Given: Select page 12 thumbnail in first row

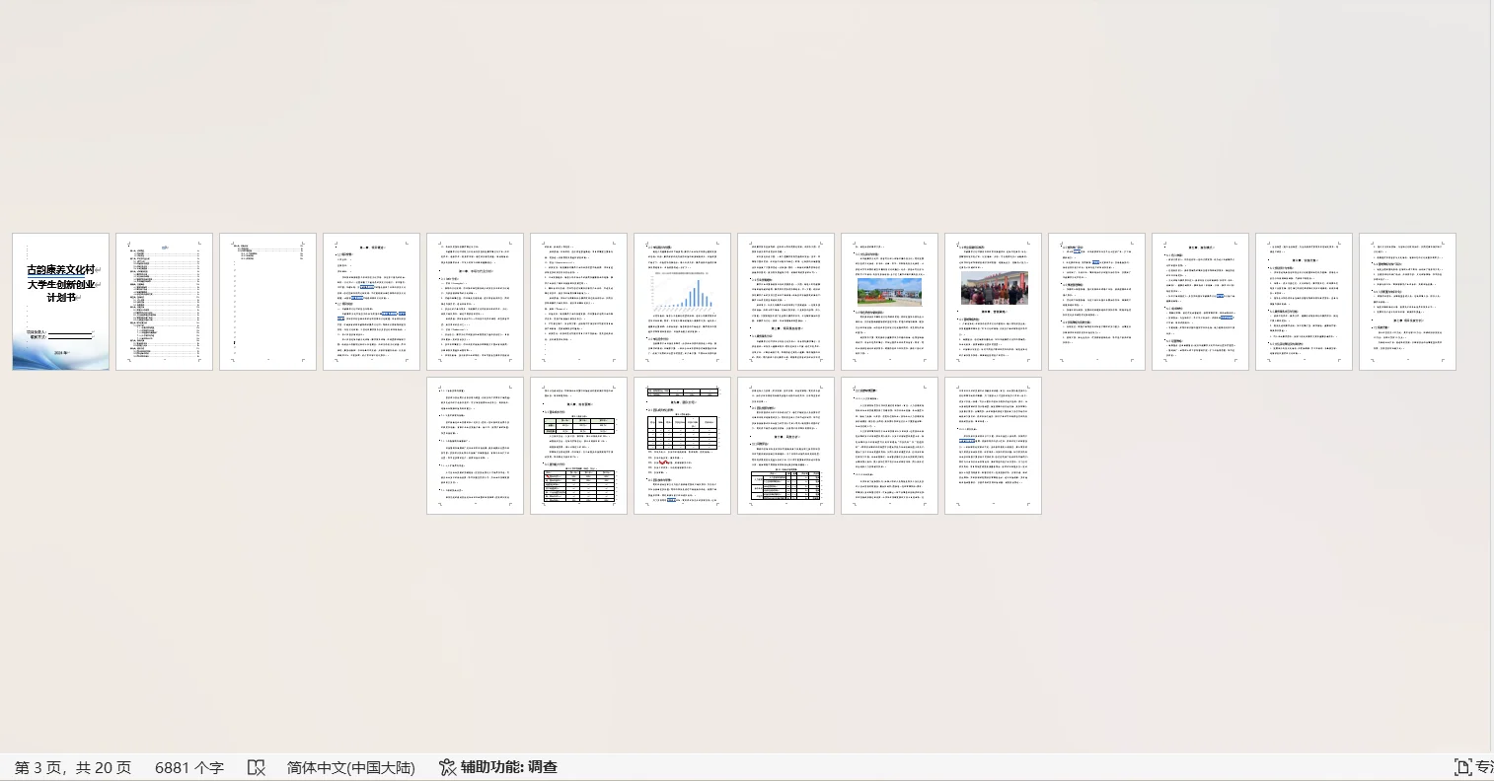Looking at the screenshot, I should pyautogui.click(x=1201, y=302).
